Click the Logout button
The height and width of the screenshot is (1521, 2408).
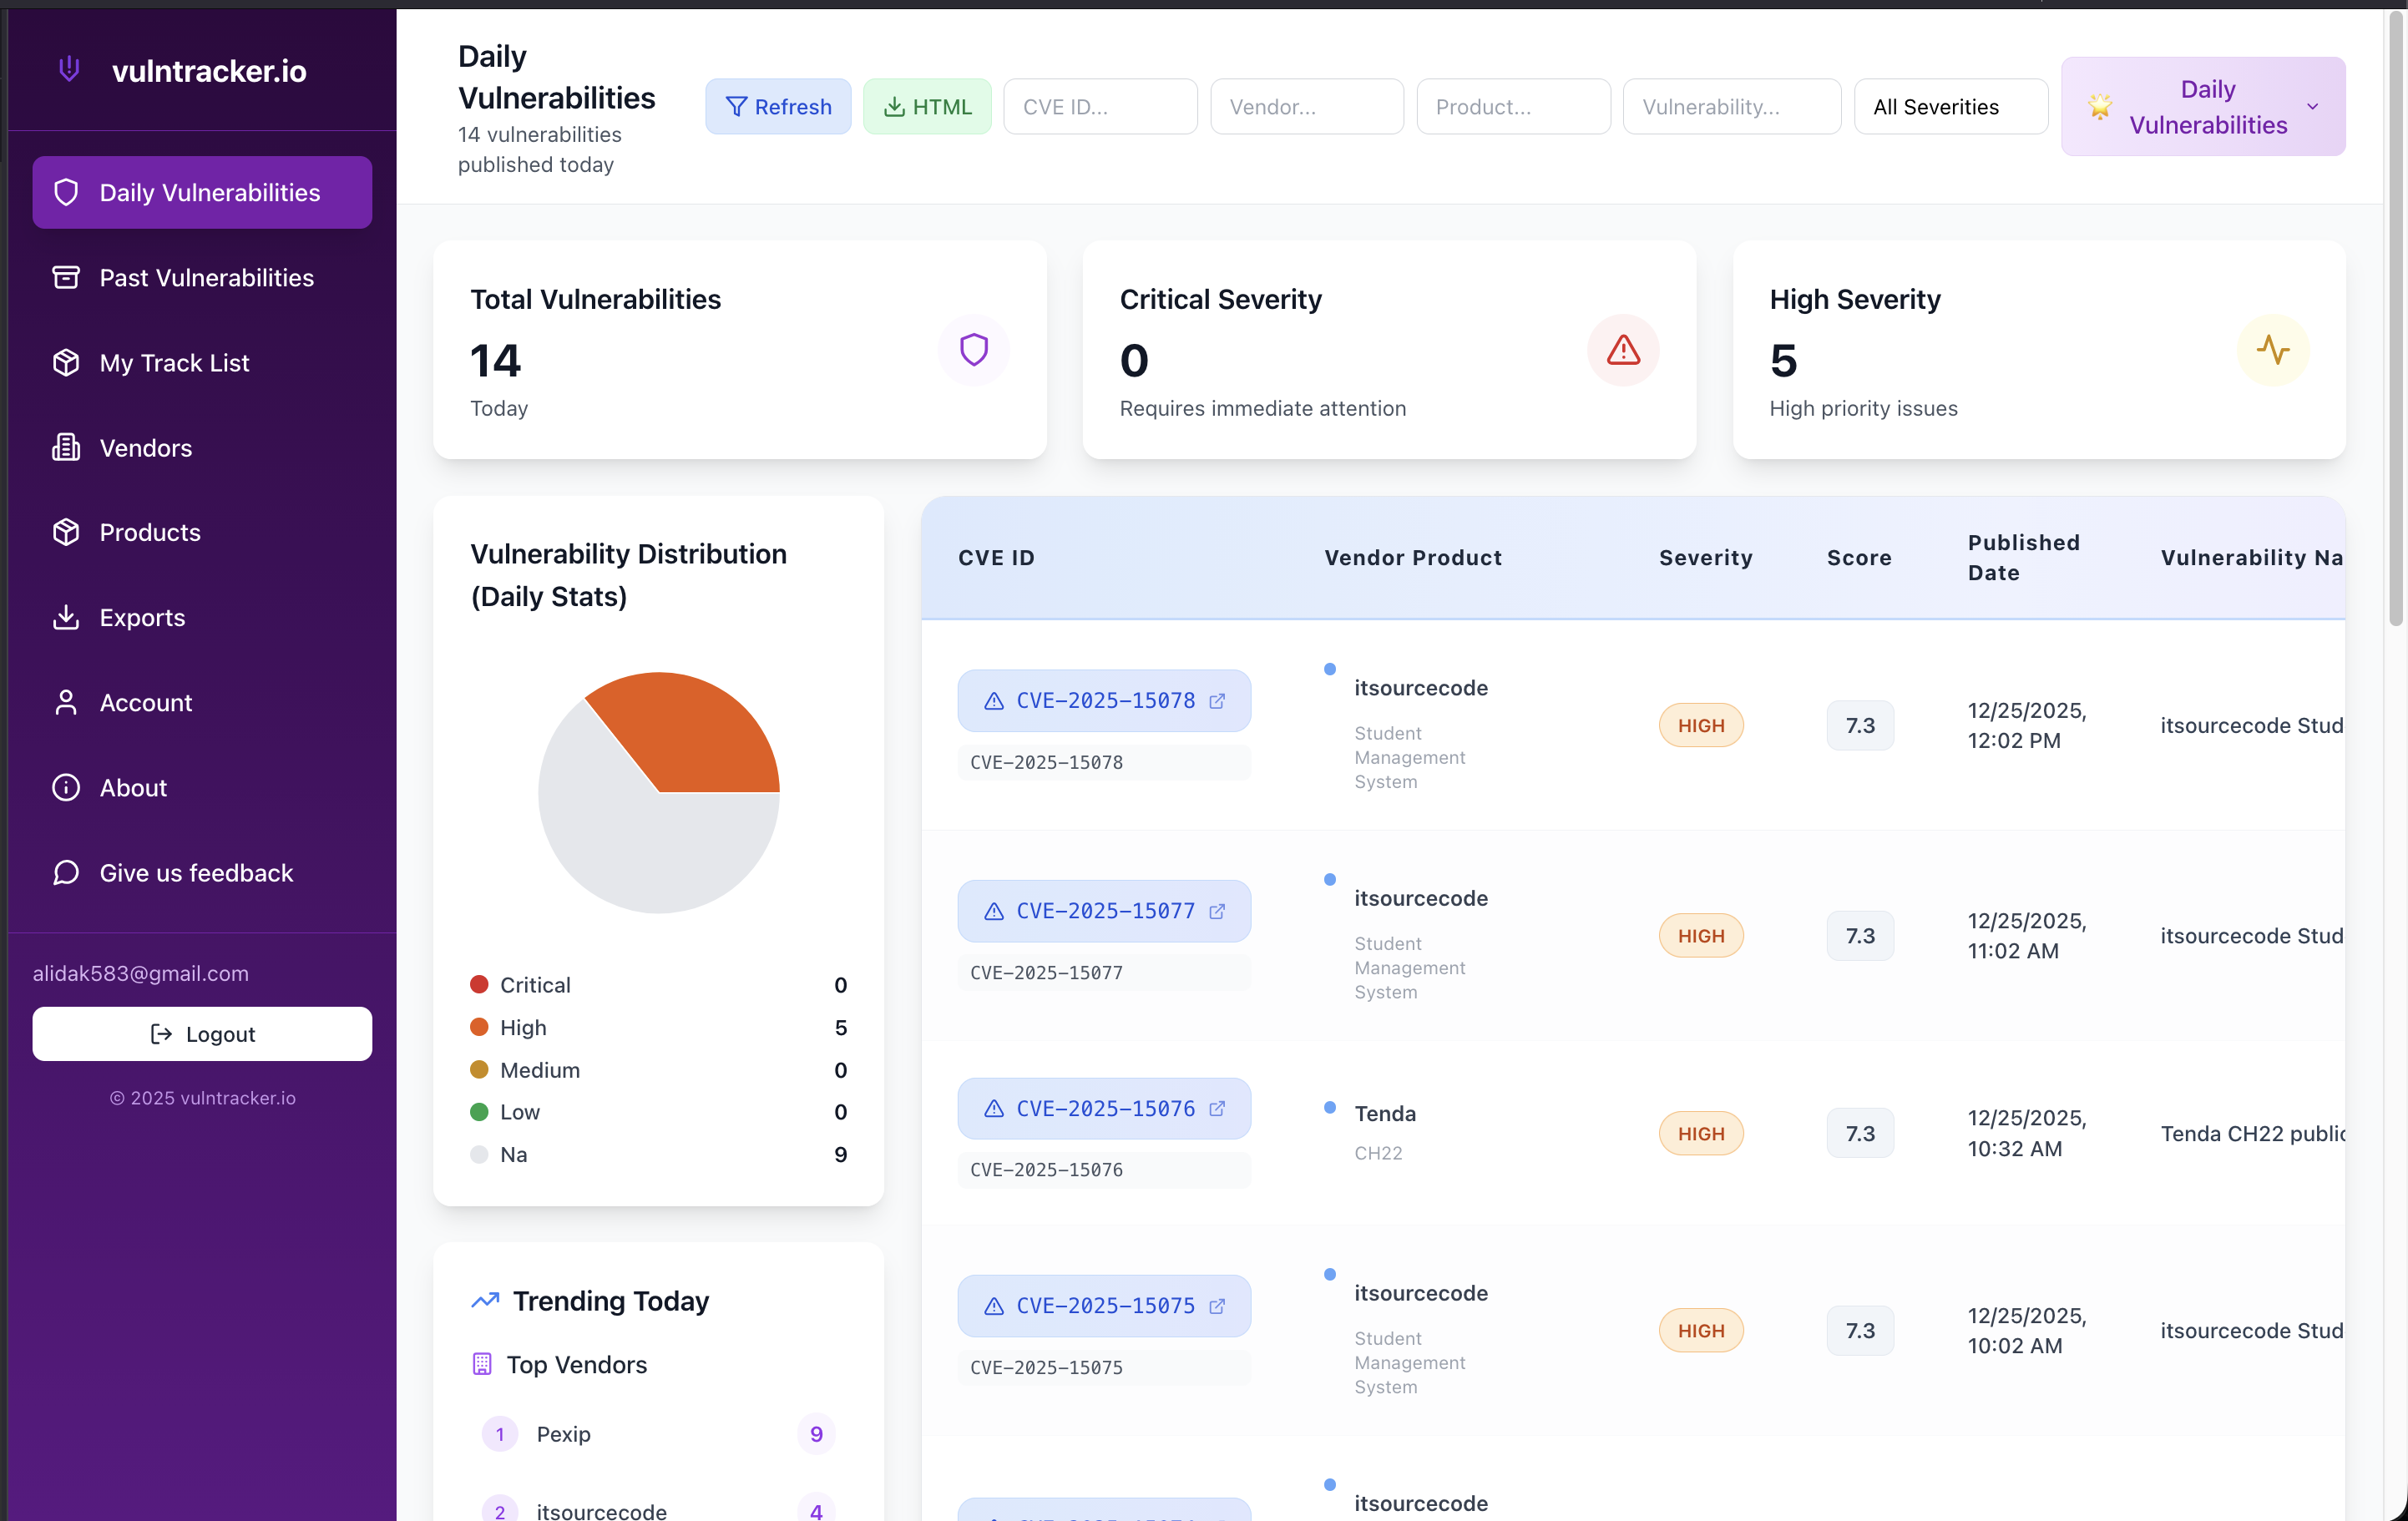[x=202, y=1033]
